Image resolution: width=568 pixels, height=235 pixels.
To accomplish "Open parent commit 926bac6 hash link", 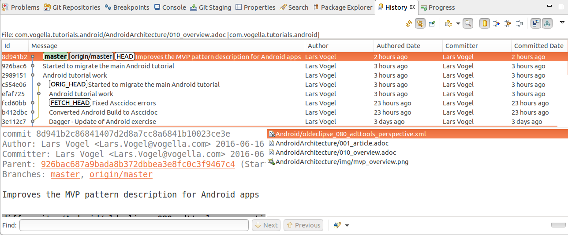I will [138, 164].
